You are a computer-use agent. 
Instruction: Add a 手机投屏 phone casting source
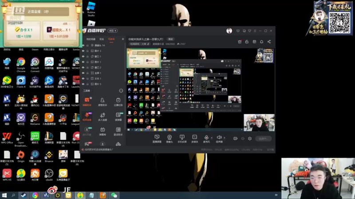(182, 138)
